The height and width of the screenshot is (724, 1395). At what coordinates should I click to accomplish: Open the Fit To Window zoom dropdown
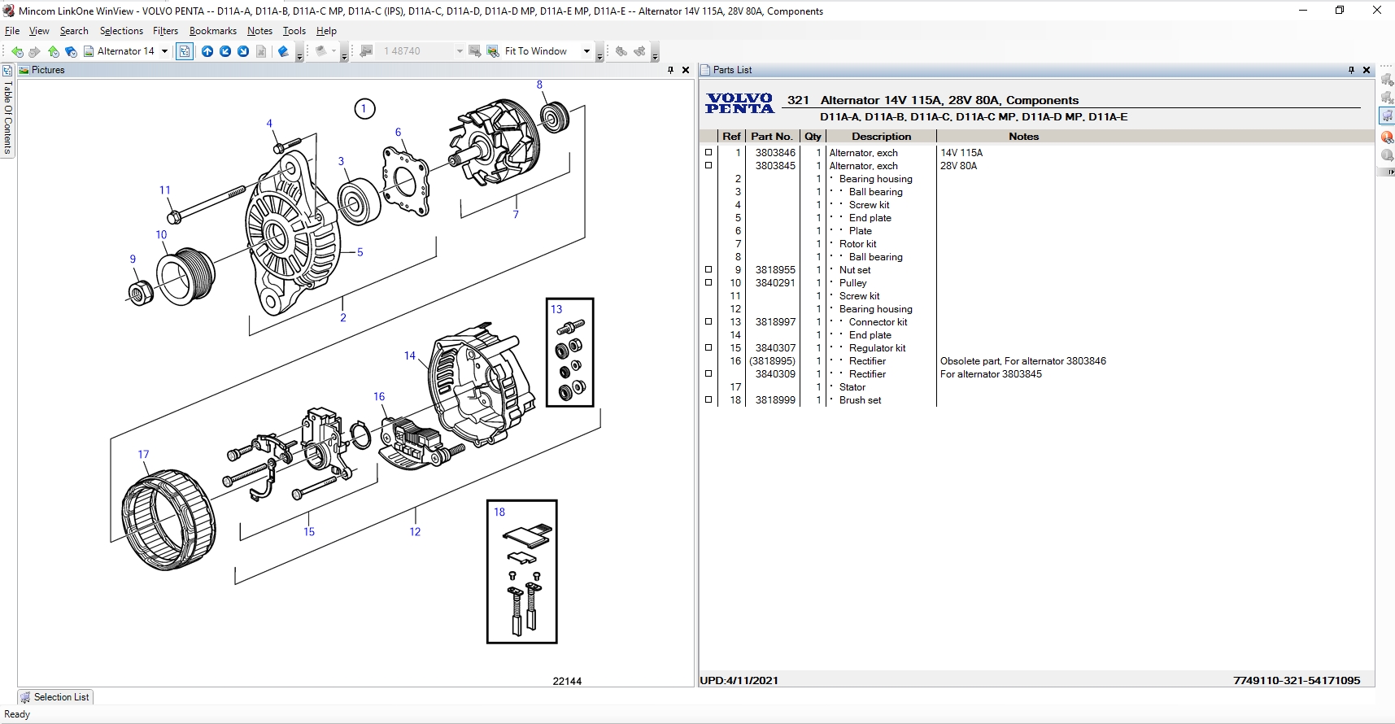tap(586, 51)
